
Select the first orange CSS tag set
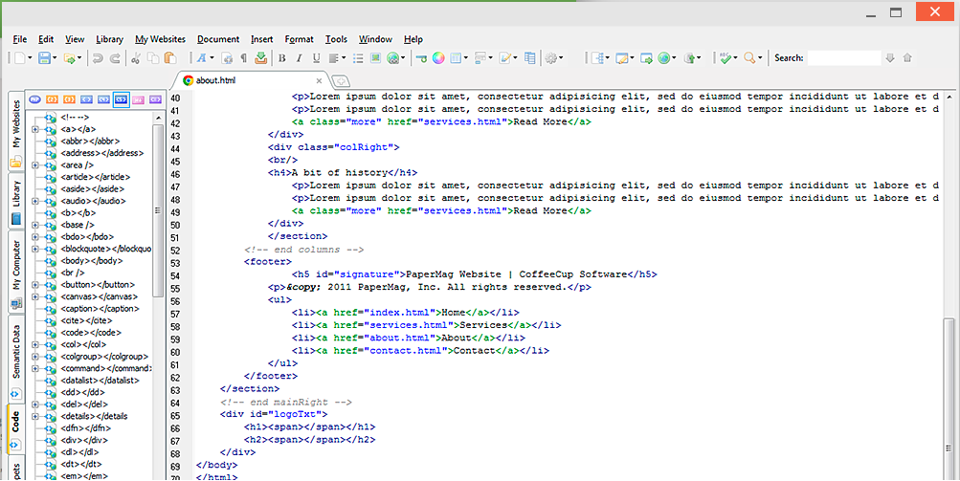click(52, 99)
